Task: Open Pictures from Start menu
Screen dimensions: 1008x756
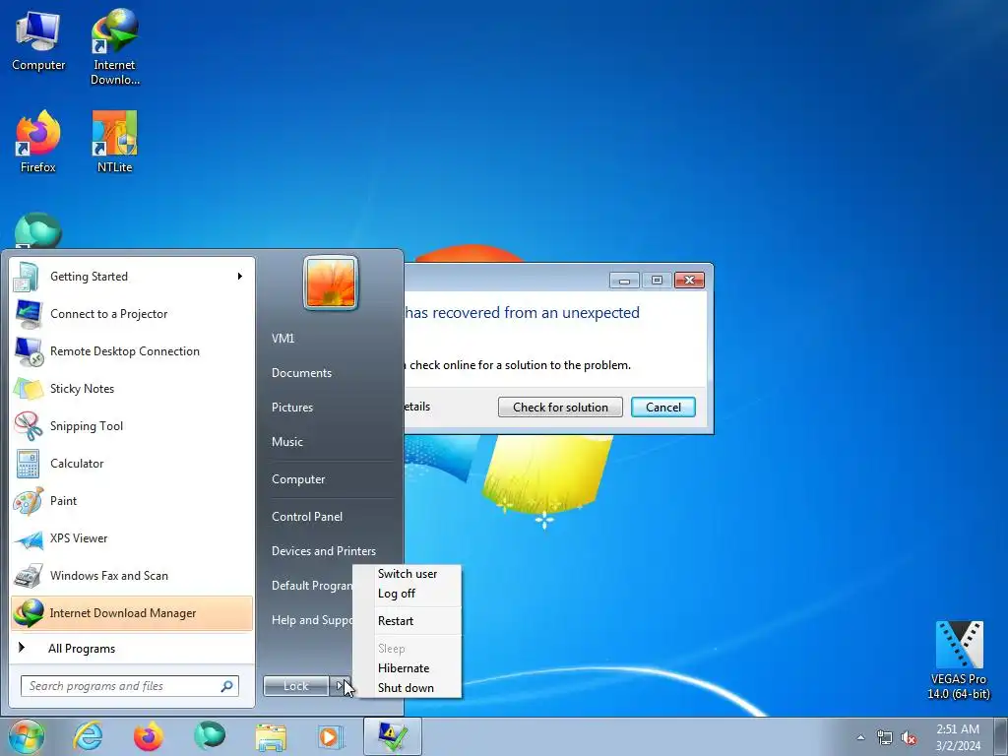Action: coord(291,408)
